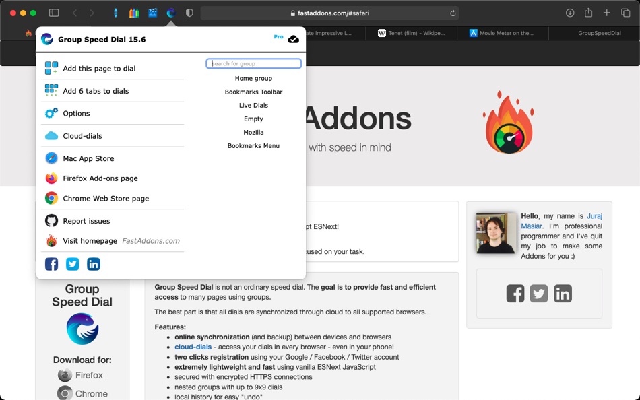
Task: Switch to the Movie Meter tab
Action: [x=503, y=33]
